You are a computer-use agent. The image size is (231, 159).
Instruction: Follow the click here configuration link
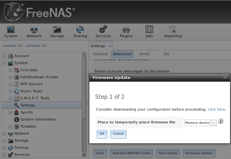point(216,110)
